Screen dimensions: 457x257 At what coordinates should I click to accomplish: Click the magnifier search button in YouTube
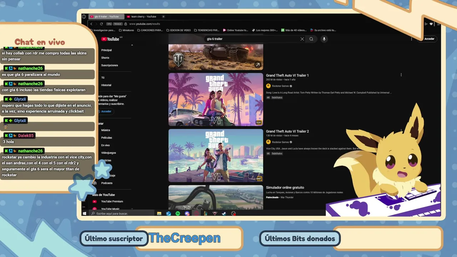pos(311,39)
